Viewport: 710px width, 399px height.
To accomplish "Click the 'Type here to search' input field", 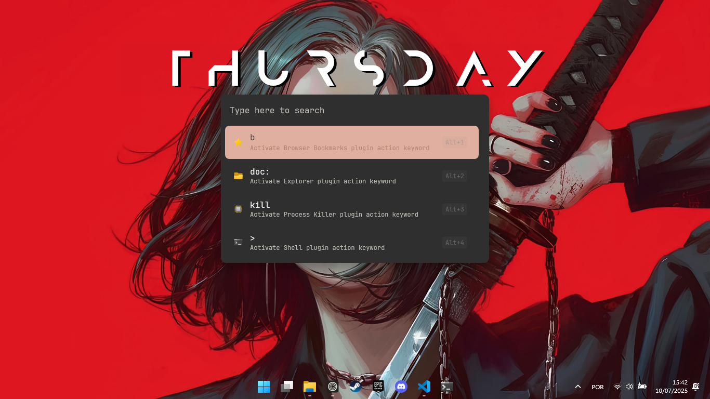I will tap(354, 110).
